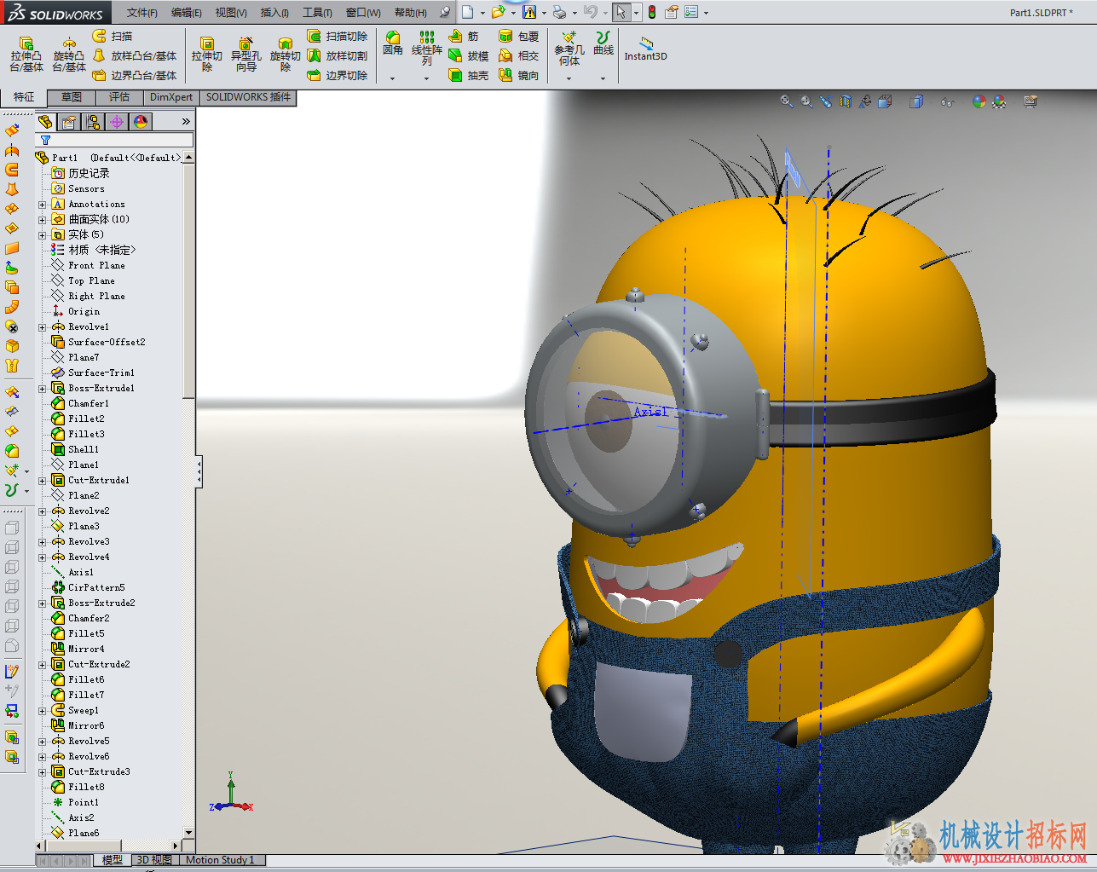Open dropdown arrow below Linear Pattern (线性阵列)

[427, 78]
